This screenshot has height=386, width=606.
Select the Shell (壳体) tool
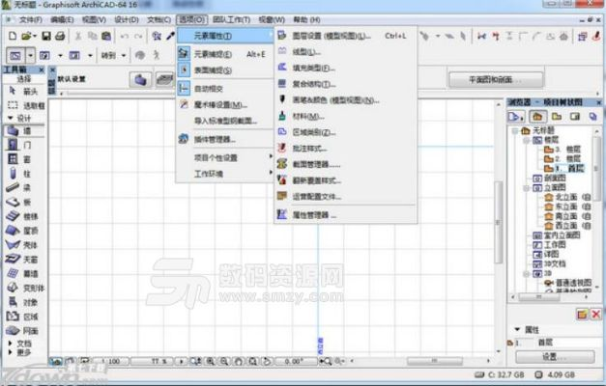23,245
